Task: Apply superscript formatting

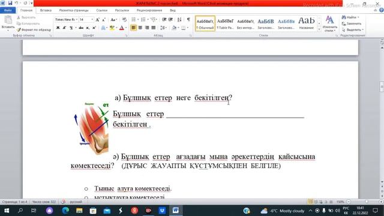Action: pyautogui.click(x=94, y=28)
